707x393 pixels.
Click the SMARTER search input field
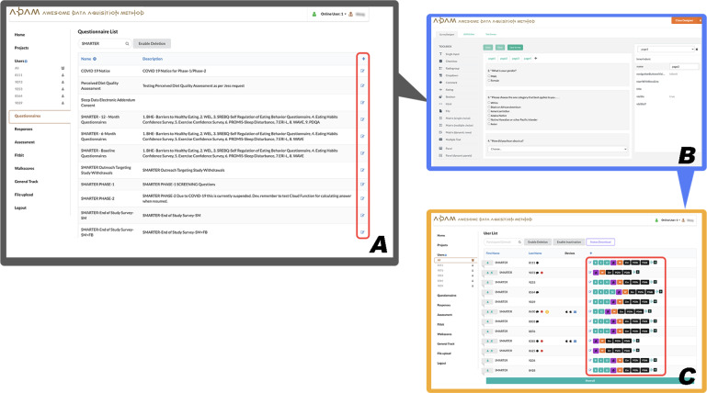click(99, 43)
